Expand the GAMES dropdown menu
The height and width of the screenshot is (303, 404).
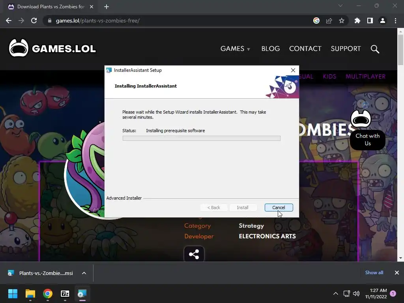(x=235, y=49)
